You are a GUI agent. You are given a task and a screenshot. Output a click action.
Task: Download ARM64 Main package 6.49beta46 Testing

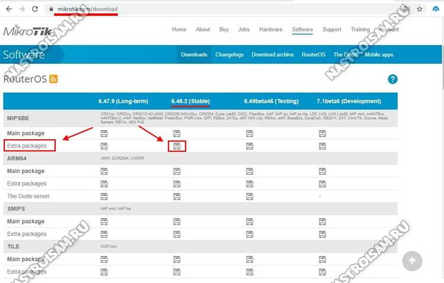pyautogui.click(x=249, y=171)
